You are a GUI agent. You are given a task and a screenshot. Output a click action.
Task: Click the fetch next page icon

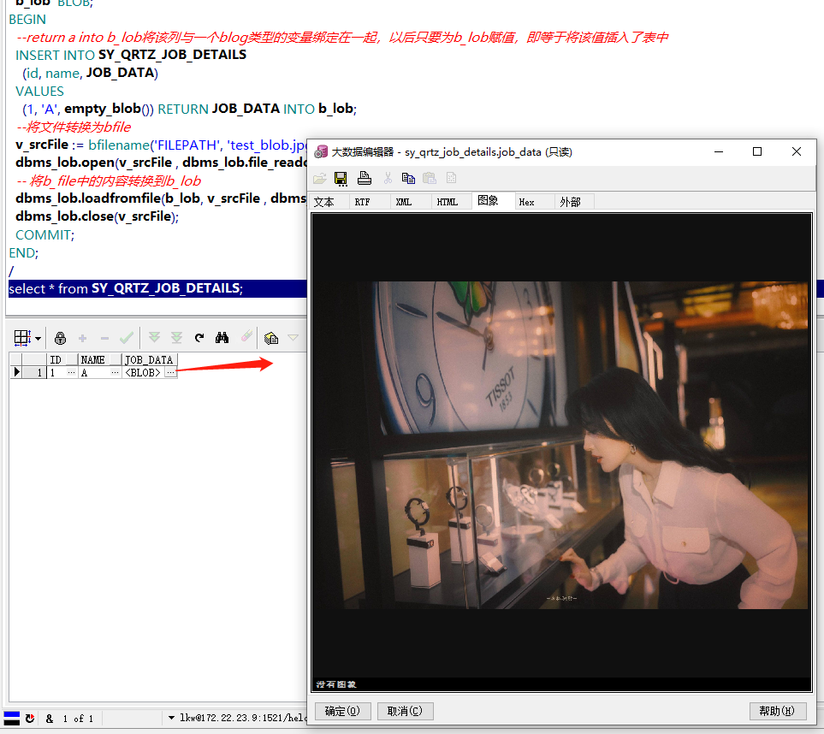coord(154,338)
